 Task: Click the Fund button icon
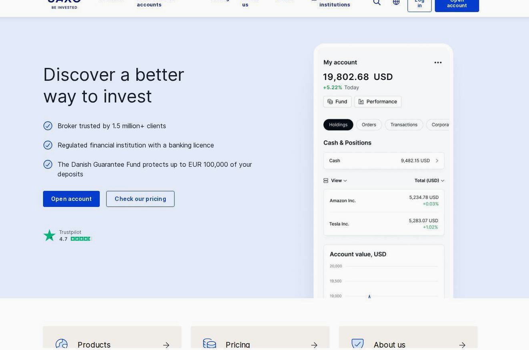coord(330,102)
